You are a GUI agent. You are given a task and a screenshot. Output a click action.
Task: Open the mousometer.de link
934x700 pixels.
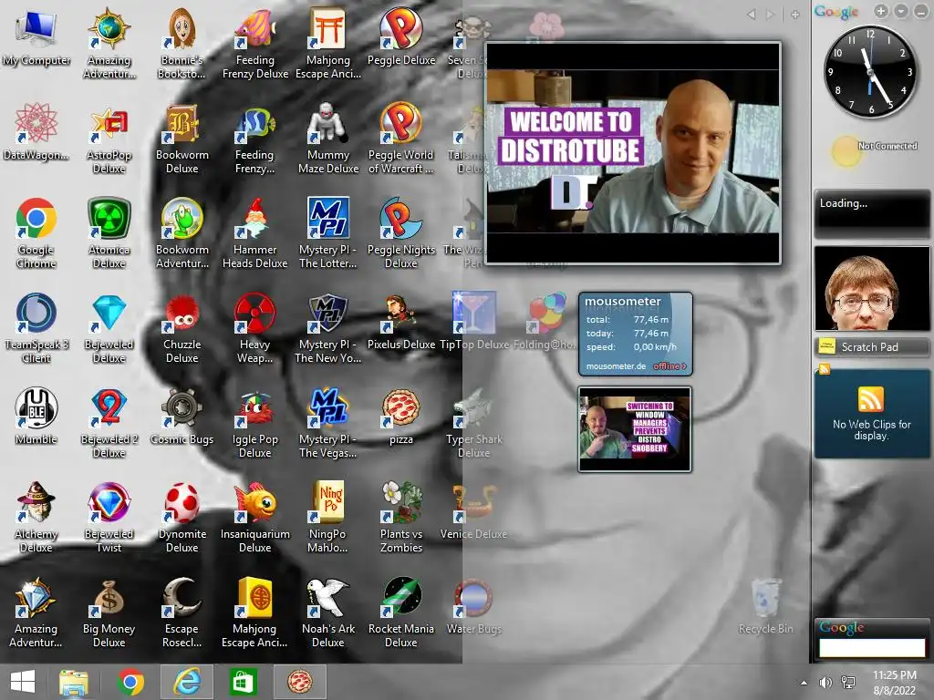(616, 366)
